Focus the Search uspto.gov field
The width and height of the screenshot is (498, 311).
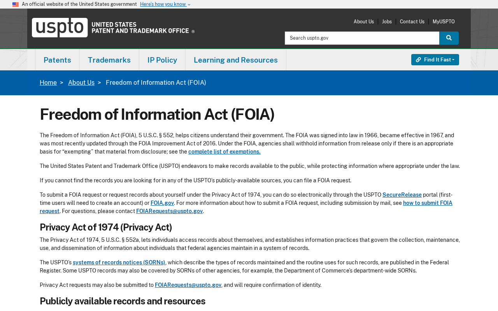point(362,38)
